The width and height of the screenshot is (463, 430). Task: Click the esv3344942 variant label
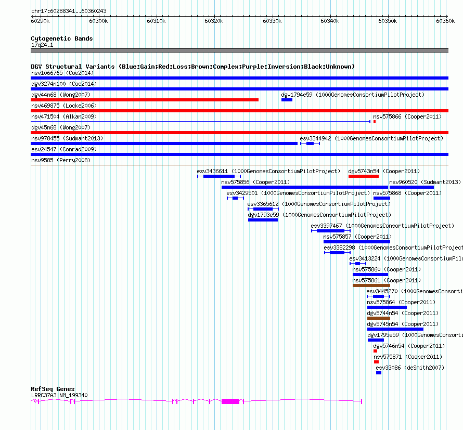click(371, 138)
